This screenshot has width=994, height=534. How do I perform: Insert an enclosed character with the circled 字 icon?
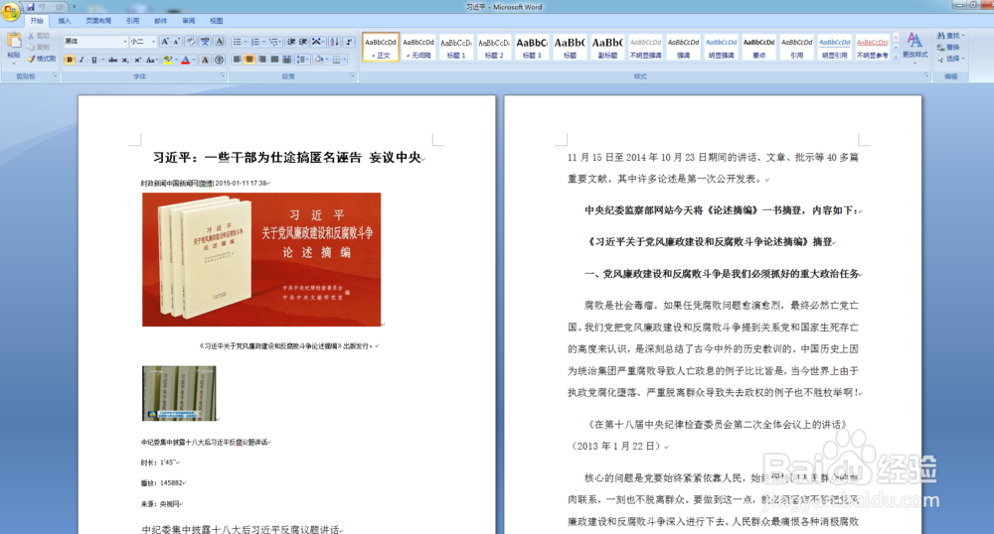220,61
